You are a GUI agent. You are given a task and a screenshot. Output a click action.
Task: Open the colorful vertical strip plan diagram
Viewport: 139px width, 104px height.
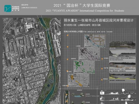tap(67, 97)
